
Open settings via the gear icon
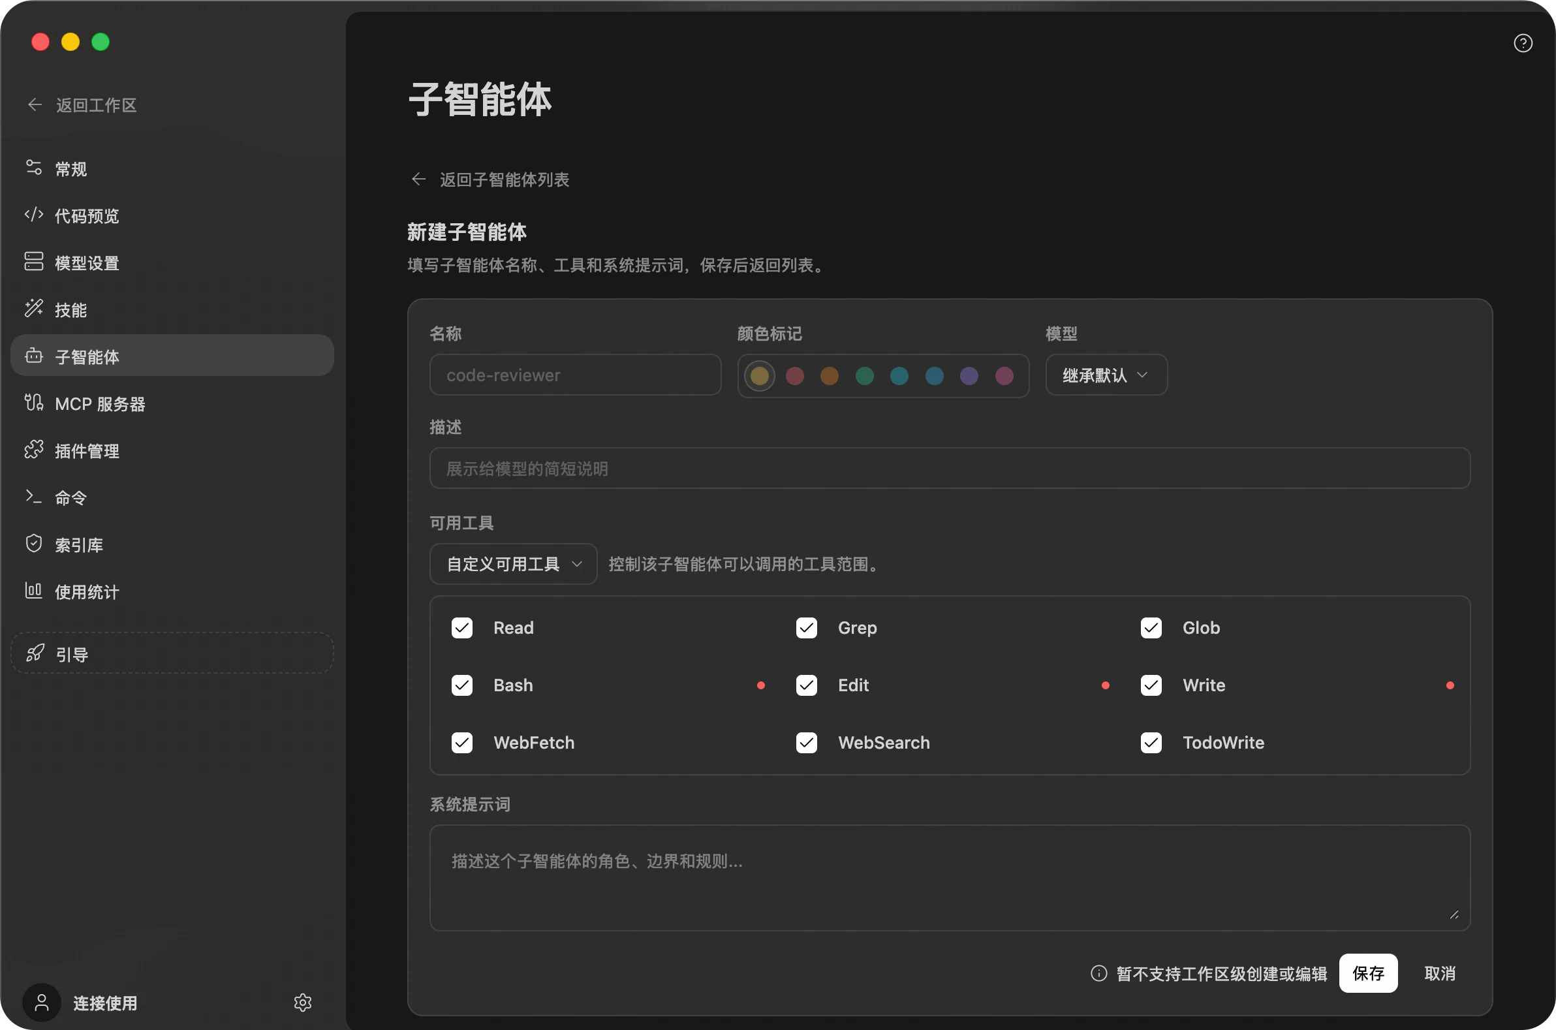pyautogui.click(x=302, y=1003)
